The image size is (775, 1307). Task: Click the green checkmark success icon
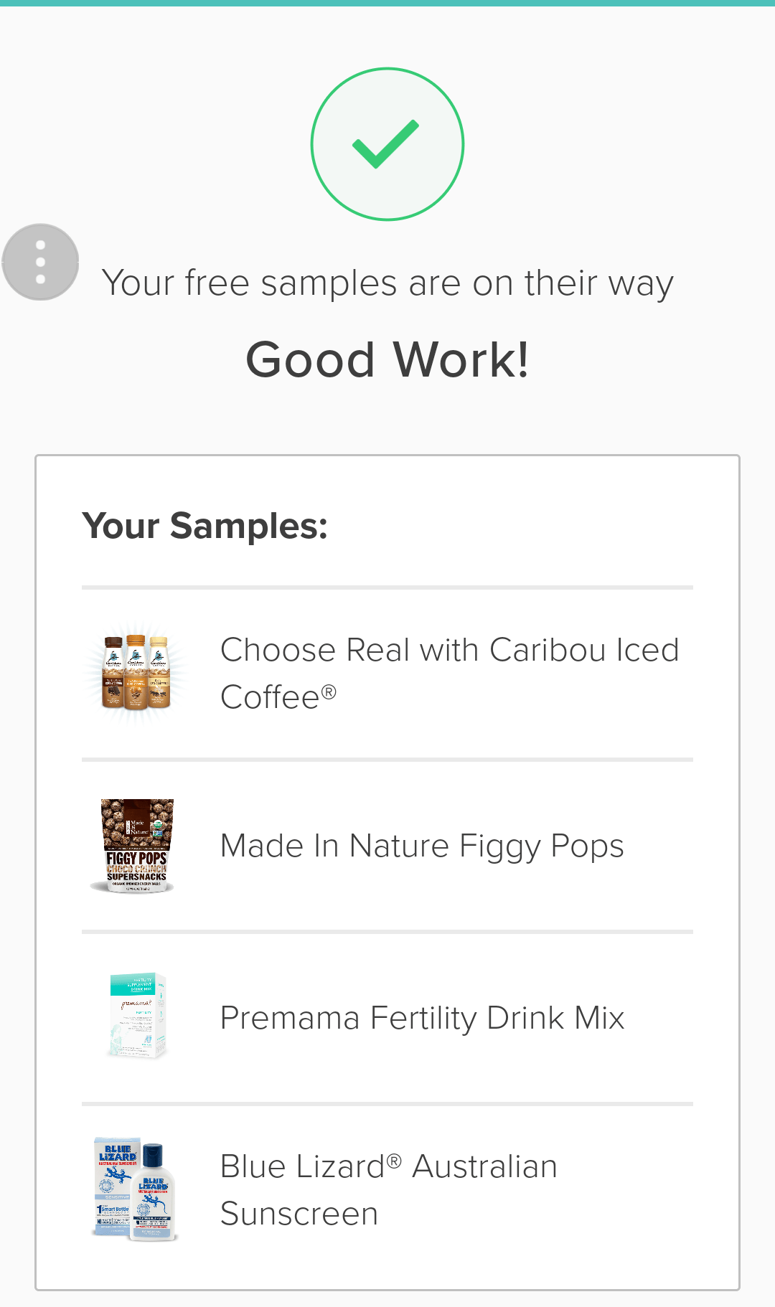[387, 144]
